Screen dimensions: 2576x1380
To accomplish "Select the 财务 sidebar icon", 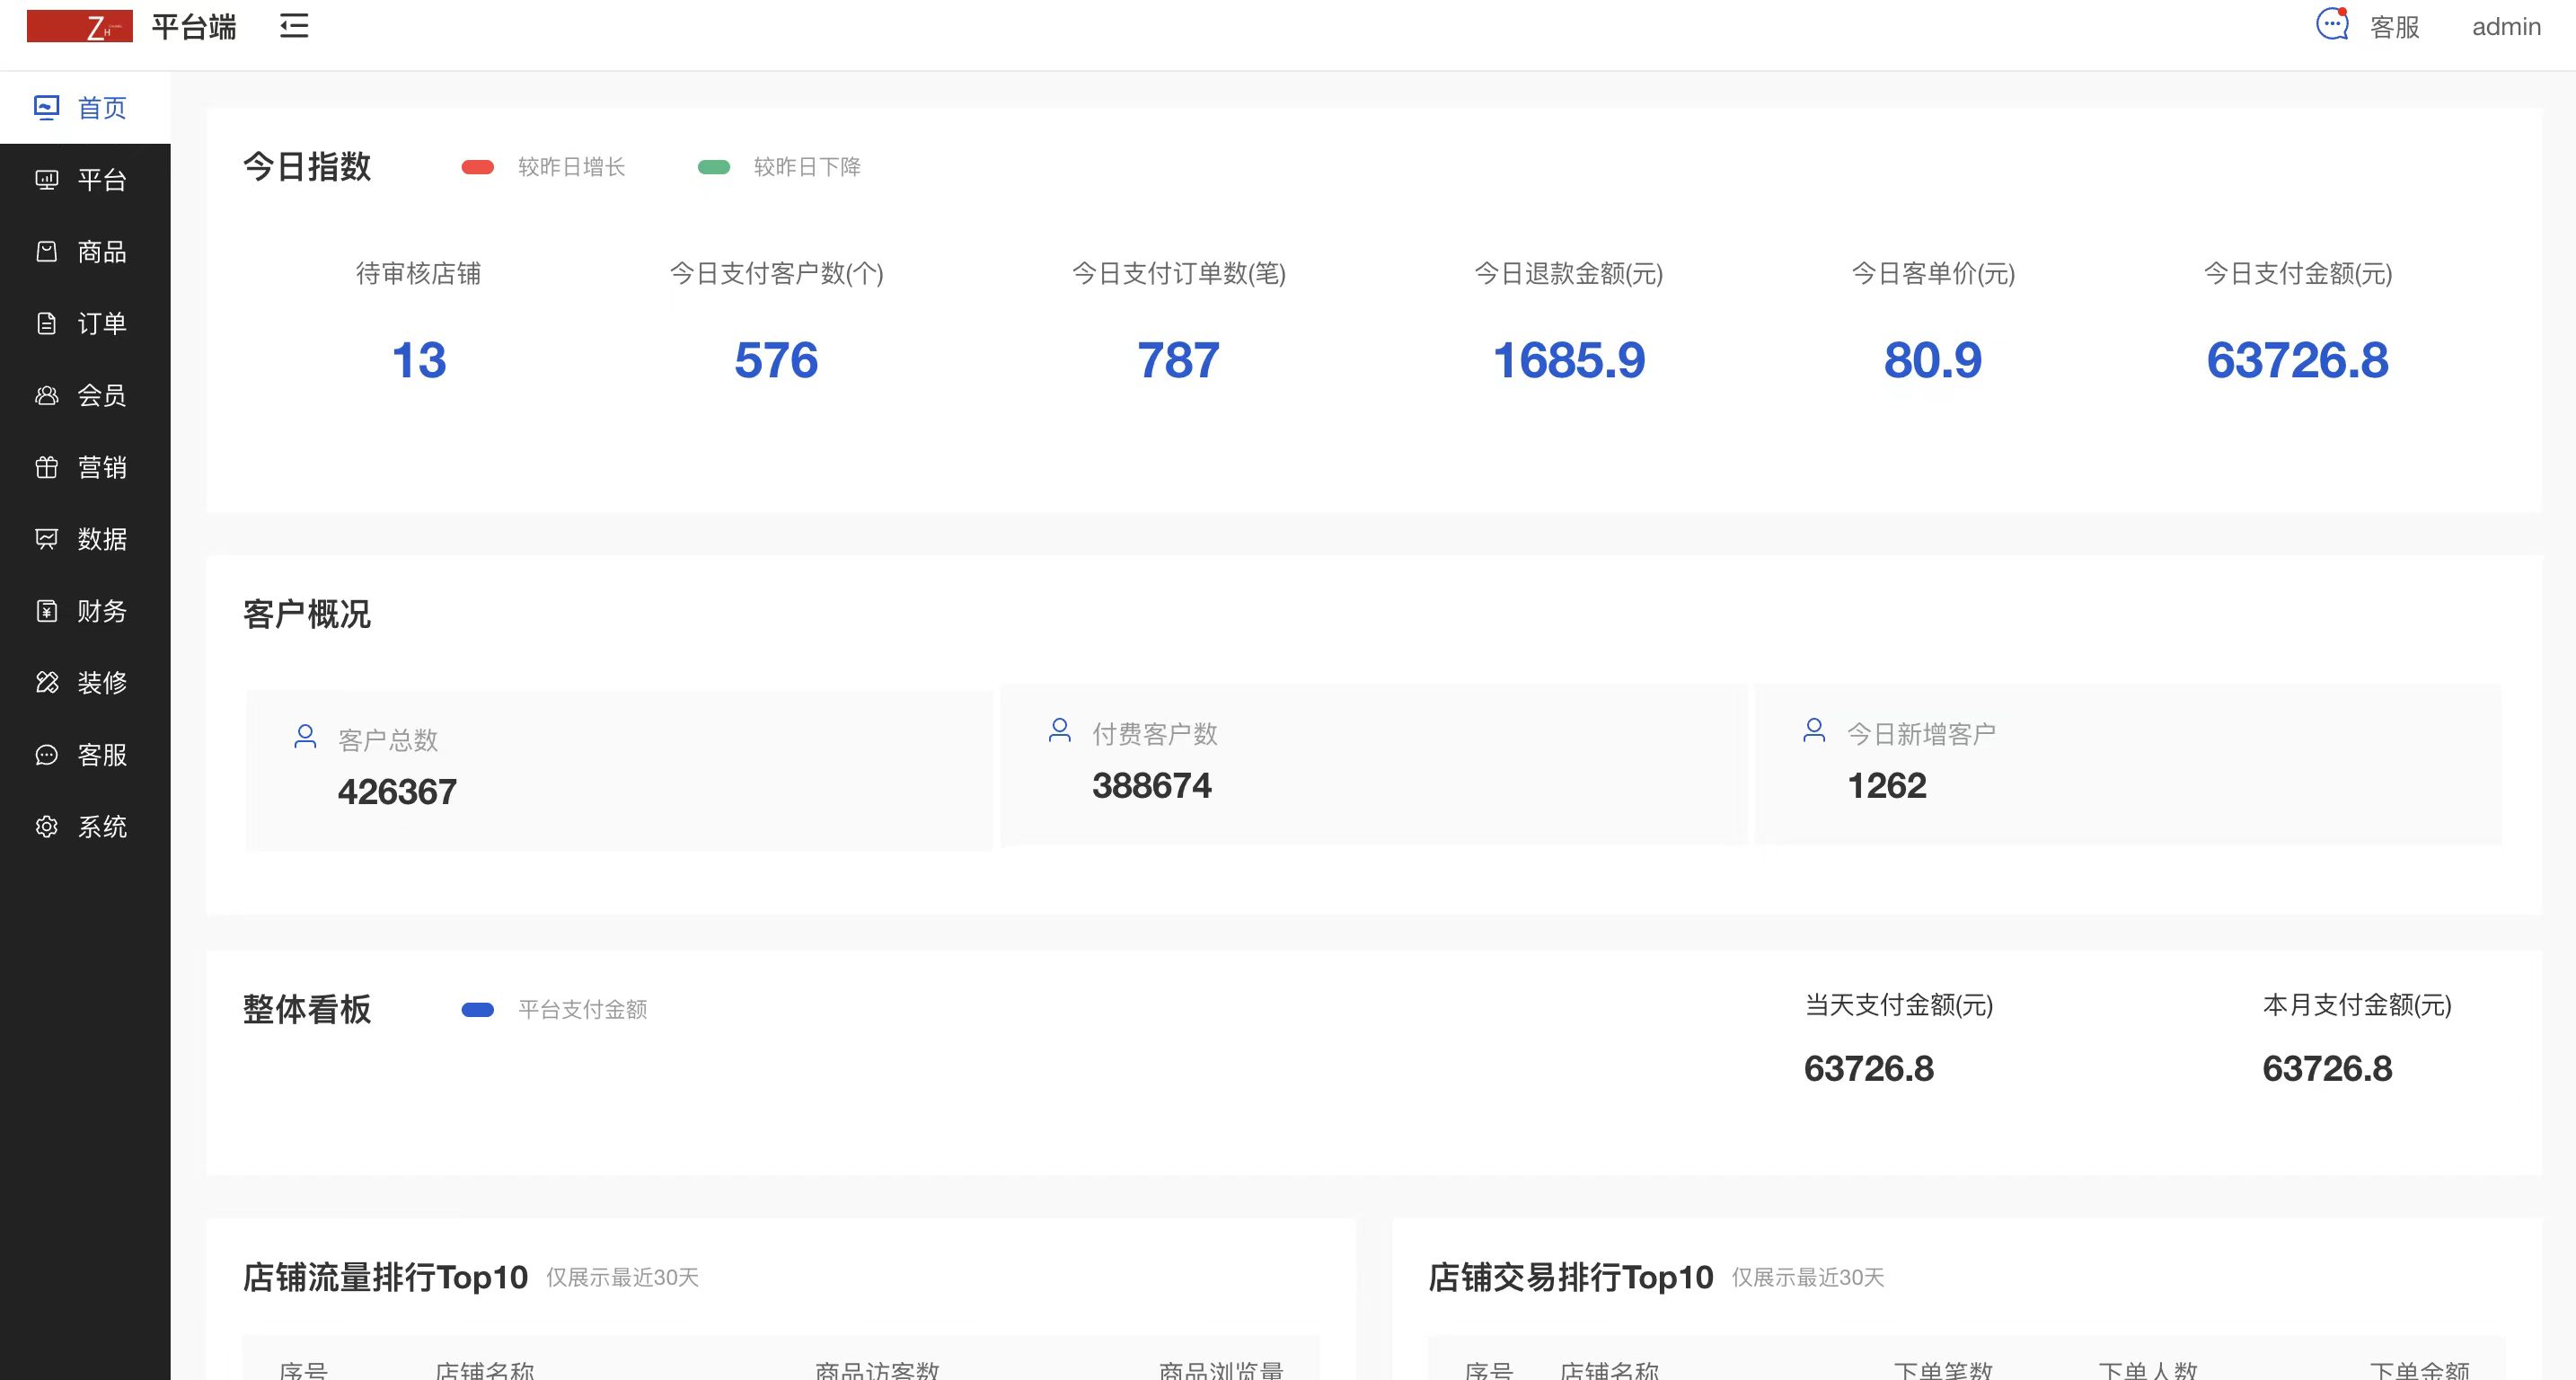I will [47, 611].
